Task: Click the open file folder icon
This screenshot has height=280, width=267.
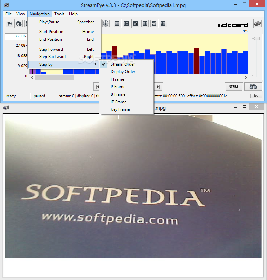Action: click(10, 24)
